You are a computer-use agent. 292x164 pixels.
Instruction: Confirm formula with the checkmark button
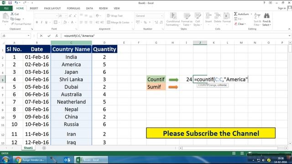(x=49, y=36)
